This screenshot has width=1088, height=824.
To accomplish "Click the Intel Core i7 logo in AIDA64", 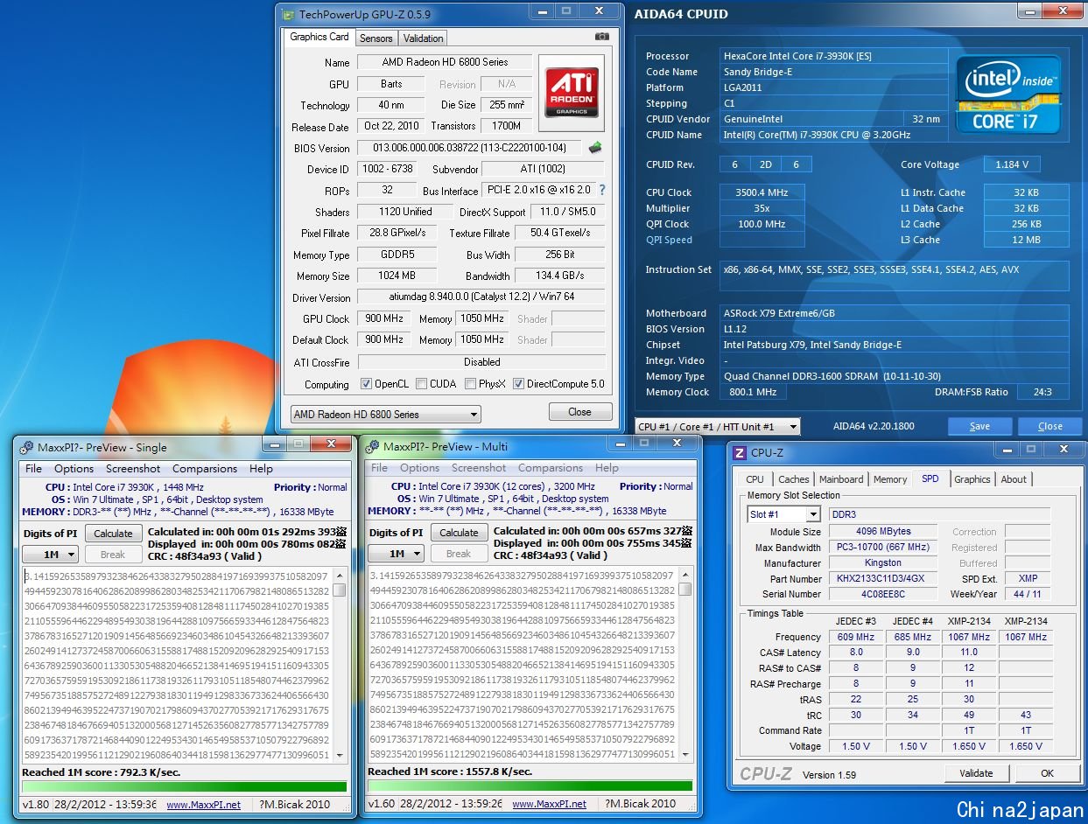I will pyautogui.click(x=1008, y=94).
